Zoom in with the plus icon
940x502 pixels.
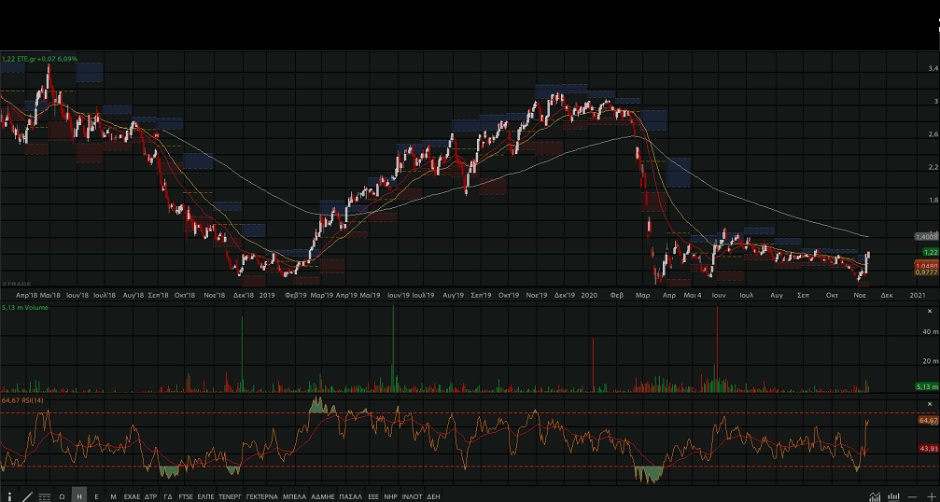(x=931, y=496)
